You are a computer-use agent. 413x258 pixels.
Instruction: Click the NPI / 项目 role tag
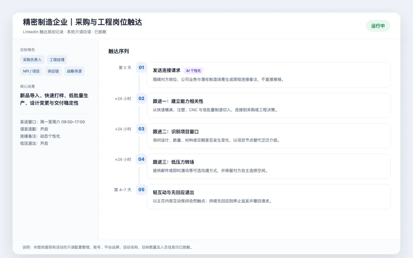click(x=31, y=71)
